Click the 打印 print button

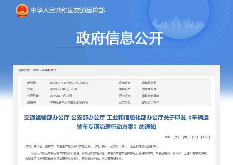(x=205, y=137)
